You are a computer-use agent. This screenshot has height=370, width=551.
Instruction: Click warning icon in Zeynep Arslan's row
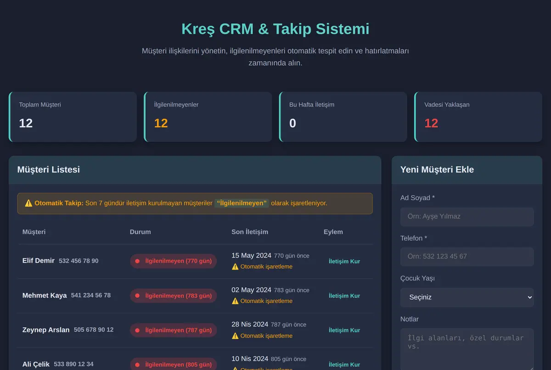pos(235,336)
